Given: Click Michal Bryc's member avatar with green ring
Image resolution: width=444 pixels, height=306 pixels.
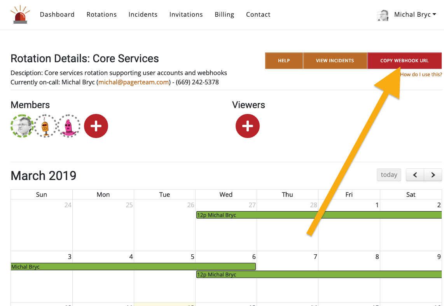Looking at the screenshot, I should pos(22,126).
